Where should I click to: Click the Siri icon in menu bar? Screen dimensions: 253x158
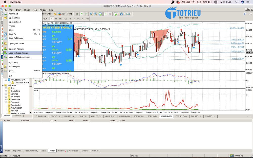pyautogui.click(x=242, y=2)
